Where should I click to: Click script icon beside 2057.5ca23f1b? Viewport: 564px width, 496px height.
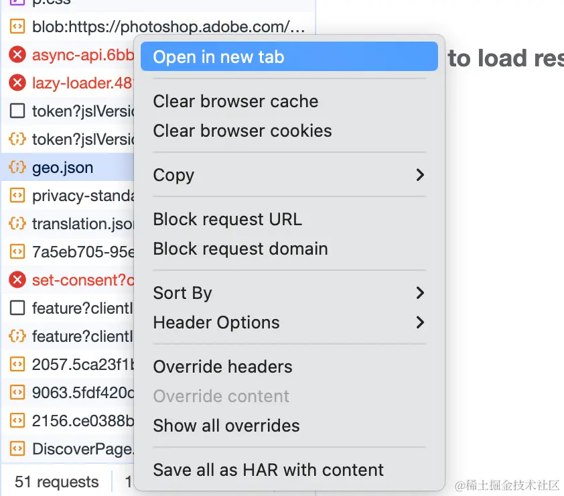pyautogui.click(x=17, y=364)
